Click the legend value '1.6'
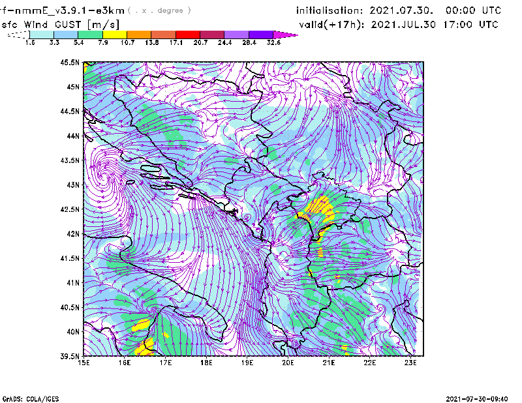 [x=30, y=42]
